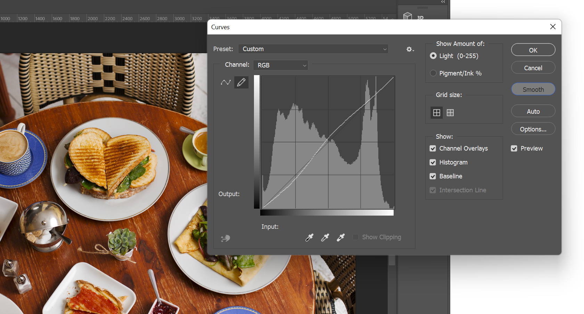Viewport: 584px width, 314px height.
Task: Uncheck the Histogram checkbox
Action: (x=433, y=162)
